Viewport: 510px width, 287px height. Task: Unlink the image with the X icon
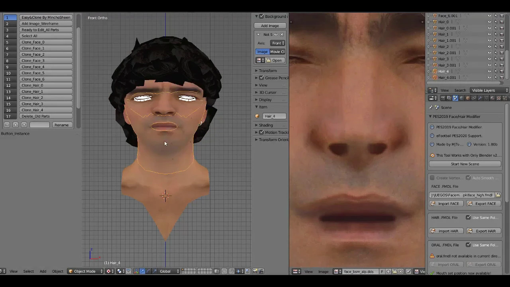tap(400, 271)
